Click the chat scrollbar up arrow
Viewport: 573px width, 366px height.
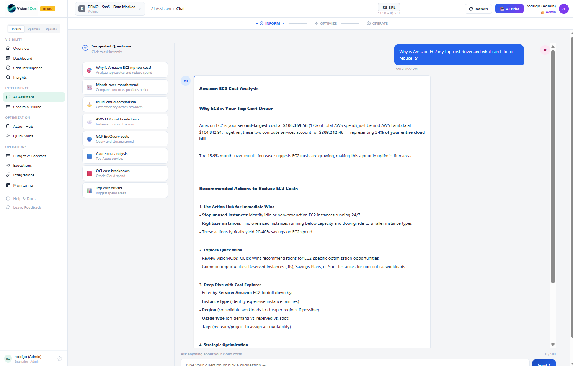coord(553,46)
